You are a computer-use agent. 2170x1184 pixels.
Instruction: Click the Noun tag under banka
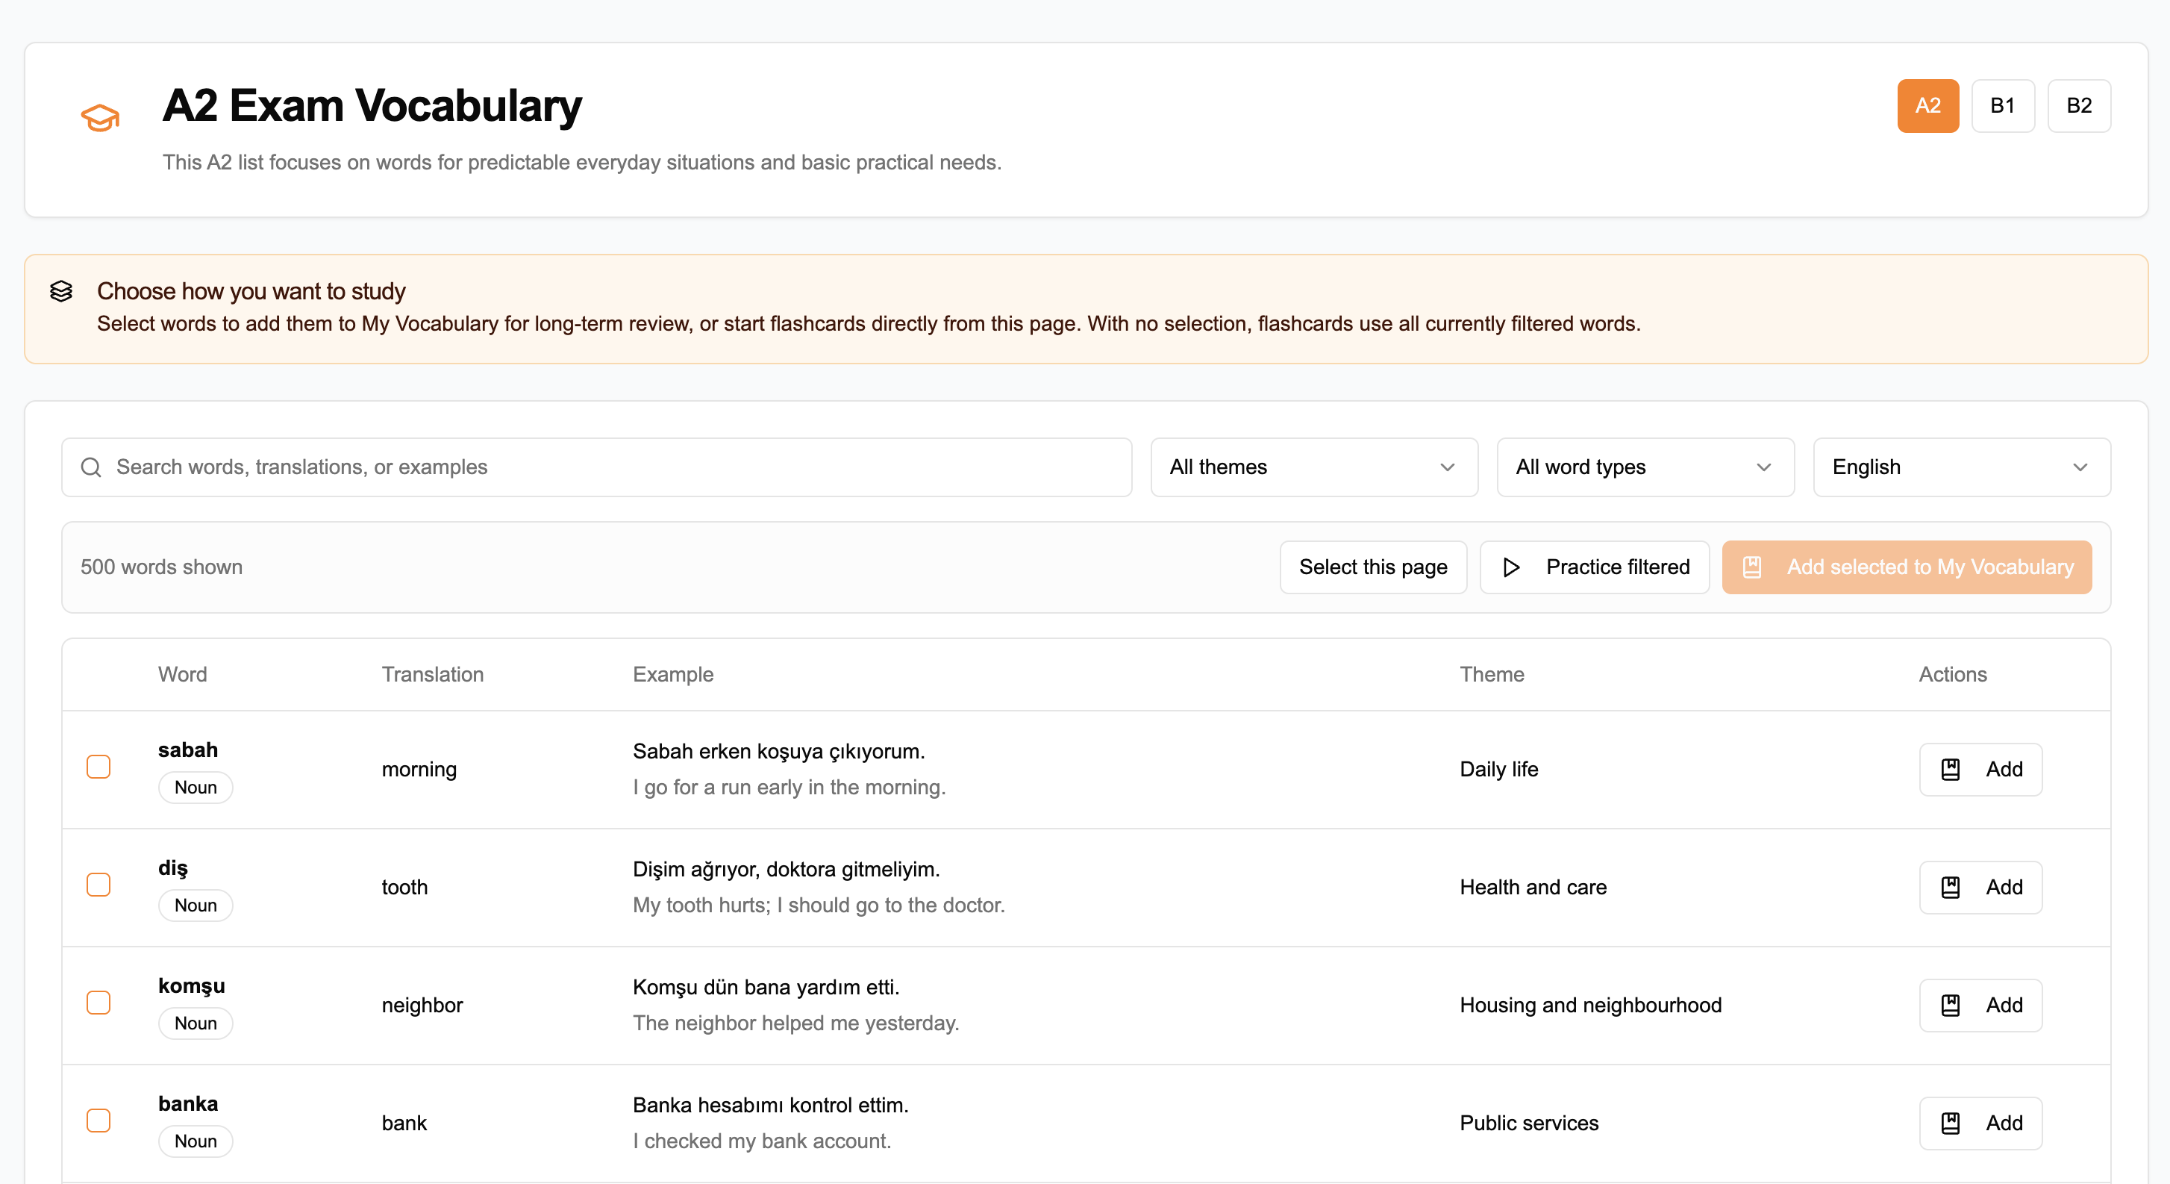196,1141
